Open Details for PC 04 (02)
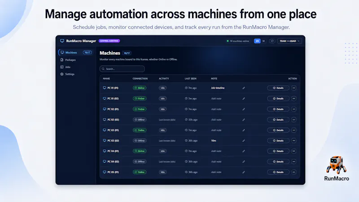Image resolution: width=359 pixels, height=202 pixels. [278, 162]
